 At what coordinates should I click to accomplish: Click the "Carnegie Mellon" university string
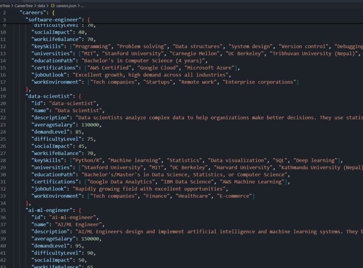point(195,53)
